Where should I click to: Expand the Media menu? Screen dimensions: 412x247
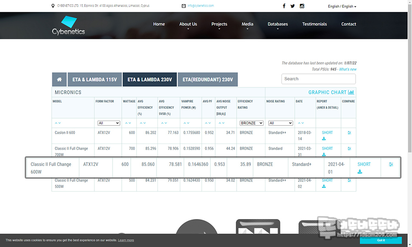click(247, 24)
